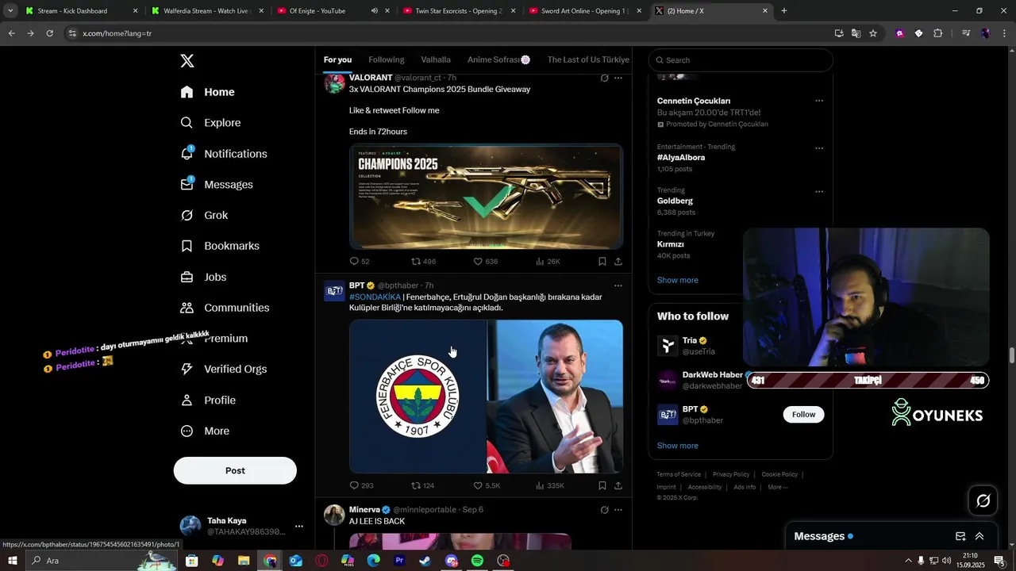Viewport: 1016px width, 571px height.
Task: Click the X logo in sidebar
Action: pos(187,61)
